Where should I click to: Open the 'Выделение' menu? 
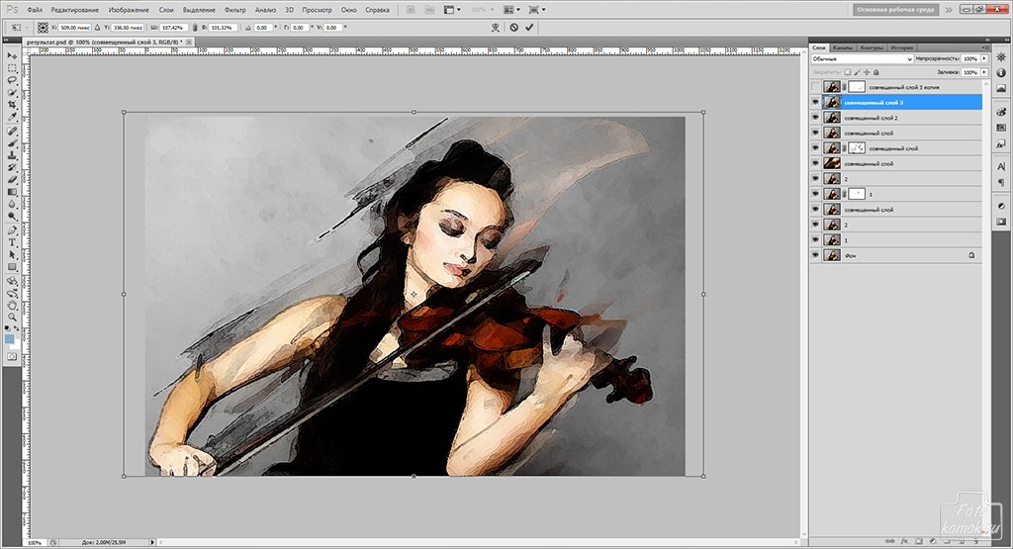(199, 10)
